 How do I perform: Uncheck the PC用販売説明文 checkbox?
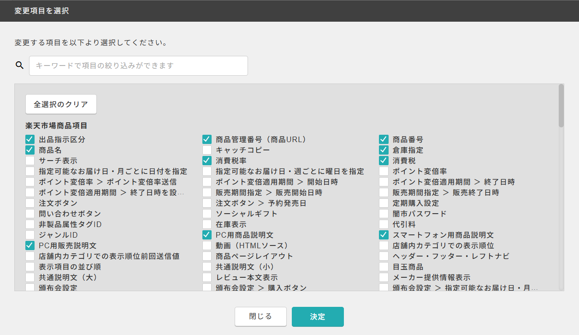30,245
